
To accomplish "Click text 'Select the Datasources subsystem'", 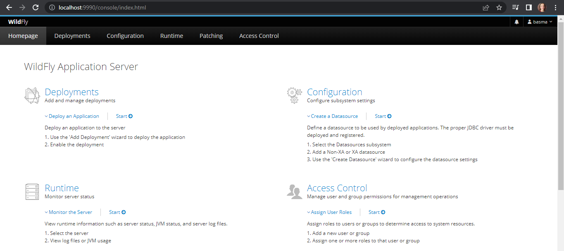I will [x=352, y=145].
